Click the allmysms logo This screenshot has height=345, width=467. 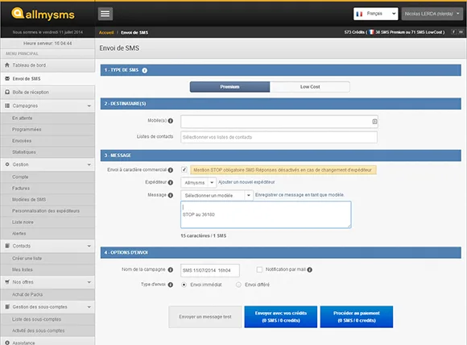[x=43, y=14]
